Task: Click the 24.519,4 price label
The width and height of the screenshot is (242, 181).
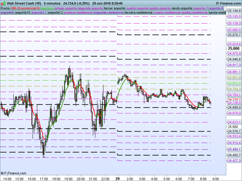Action: click(x=234, y=143)
